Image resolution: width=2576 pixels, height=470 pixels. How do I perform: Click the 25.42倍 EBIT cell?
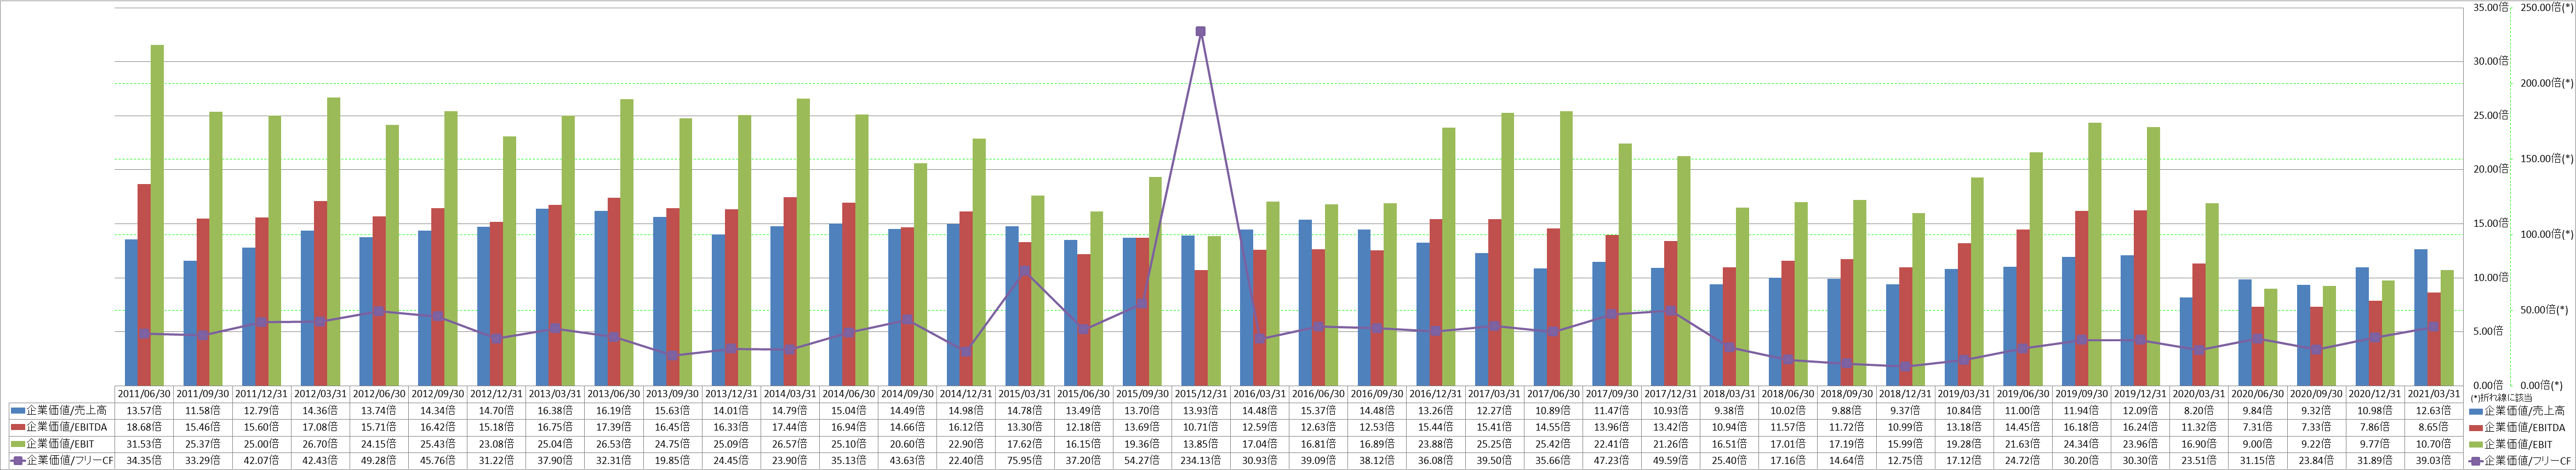coord(1553,444)
